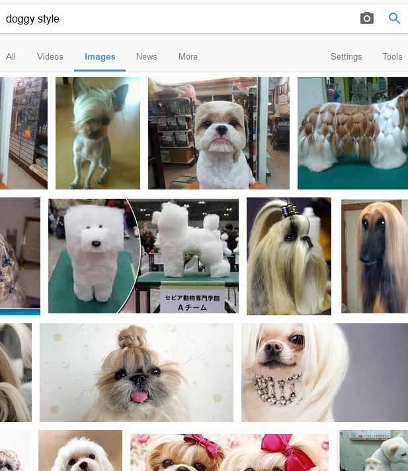This screenshot has height=471, width=408.
Task: Open the dog with braided netted fur image
Action: click(353, 133)
